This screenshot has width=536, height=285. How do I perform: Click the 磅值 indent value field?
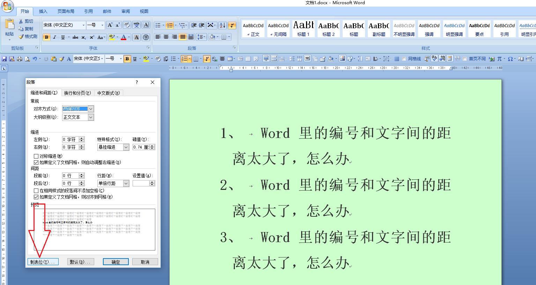pyautogui.click(x=141, y=147)
